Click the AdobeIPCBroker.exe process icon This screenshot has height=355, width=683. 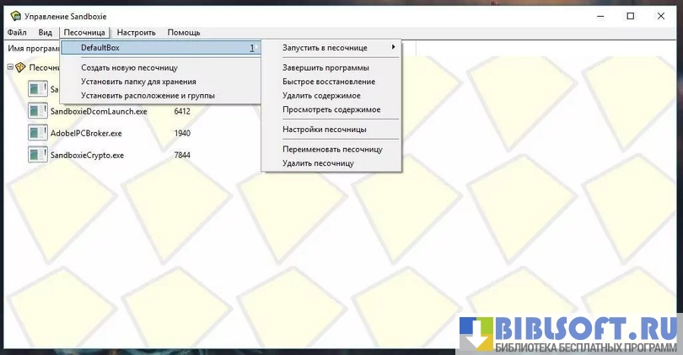click(x=37, y=133)
